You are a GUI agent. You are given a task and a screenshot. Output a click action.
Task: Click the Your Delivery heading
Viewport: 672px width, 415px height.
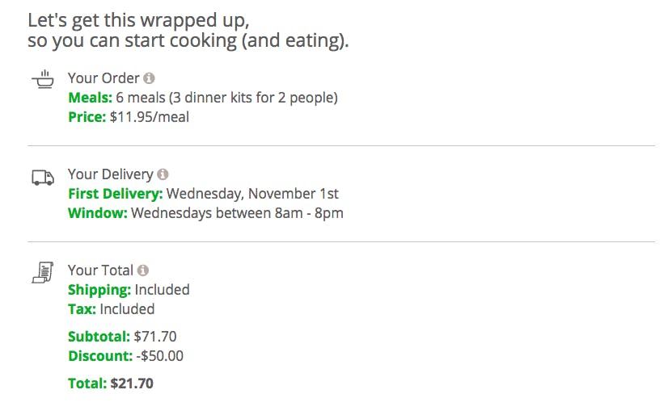(110, 174)
